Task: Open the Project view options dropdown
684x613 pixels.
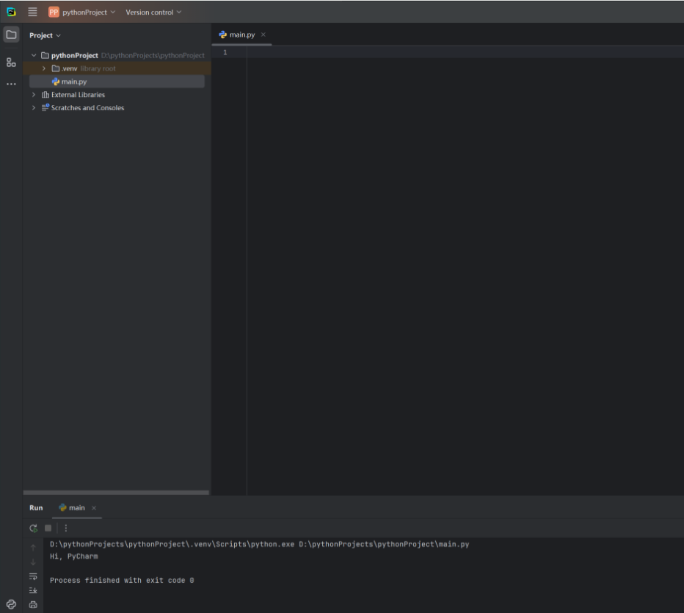Action: tap(45, 35)
